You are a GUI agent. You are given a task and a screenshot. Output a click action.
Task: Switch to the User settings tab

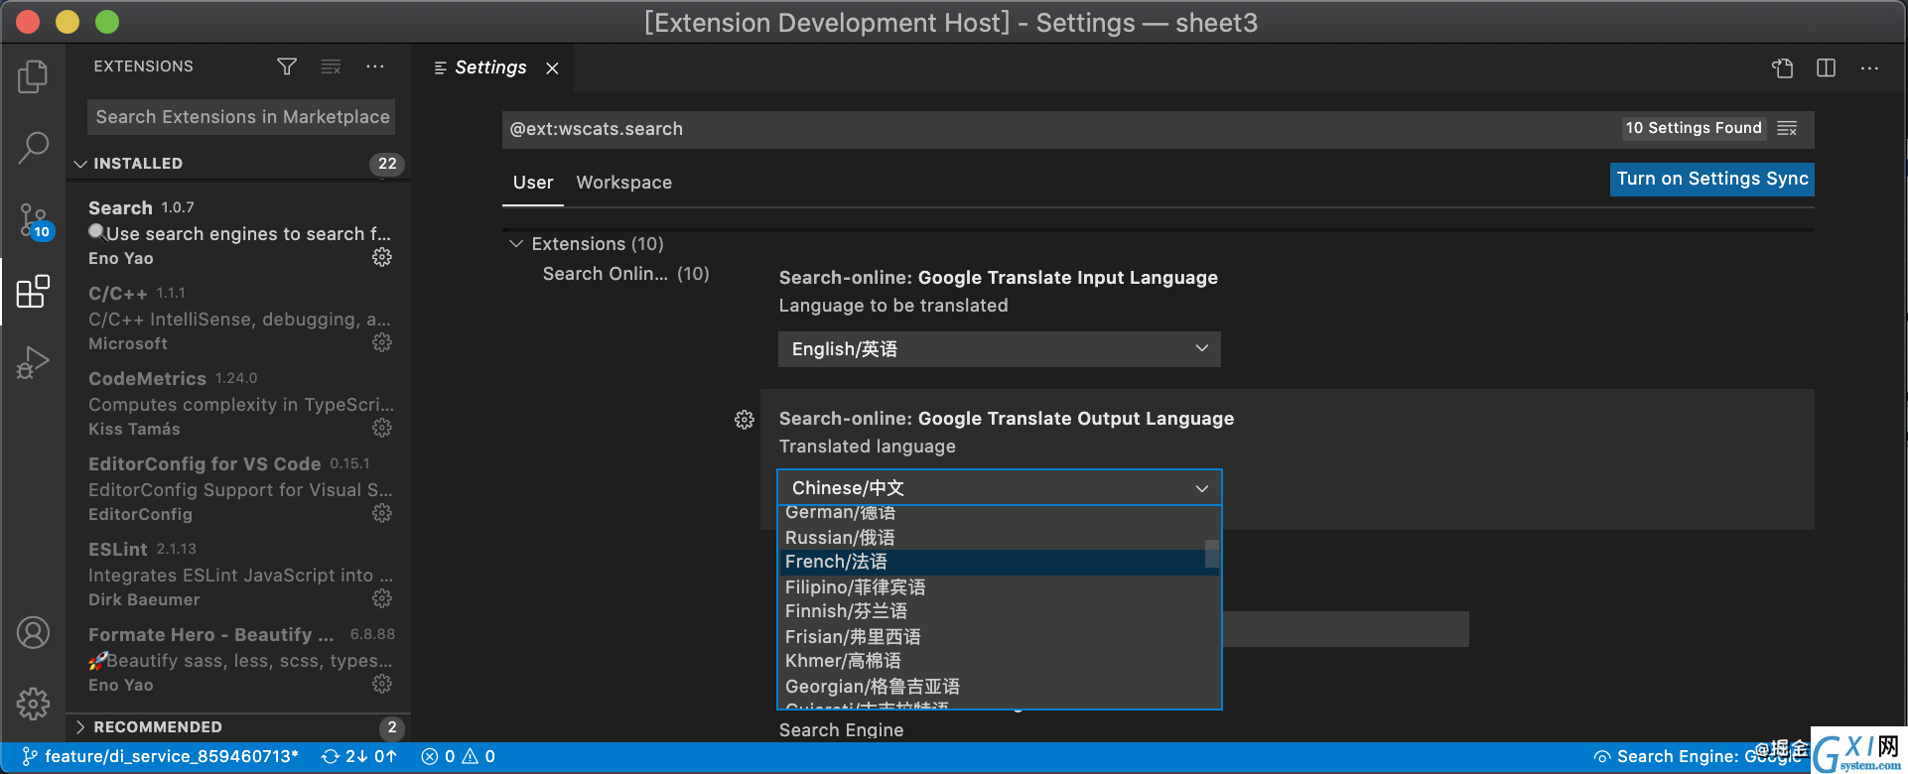533,183
